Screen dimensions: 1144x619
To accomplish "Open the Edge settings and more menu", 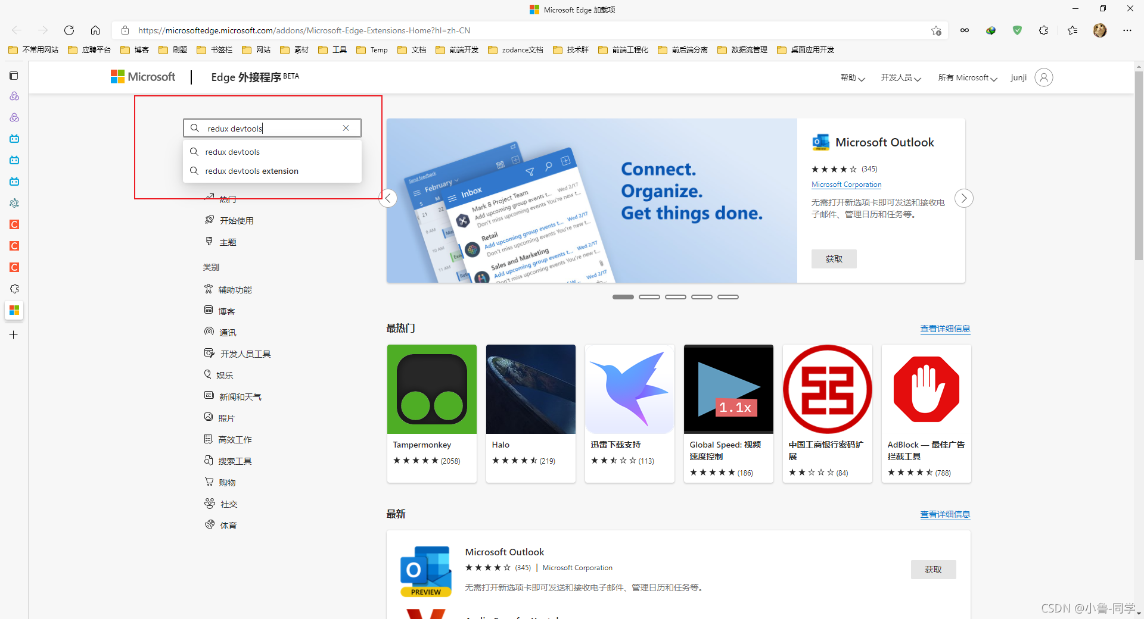I will tap(1127, 30).
